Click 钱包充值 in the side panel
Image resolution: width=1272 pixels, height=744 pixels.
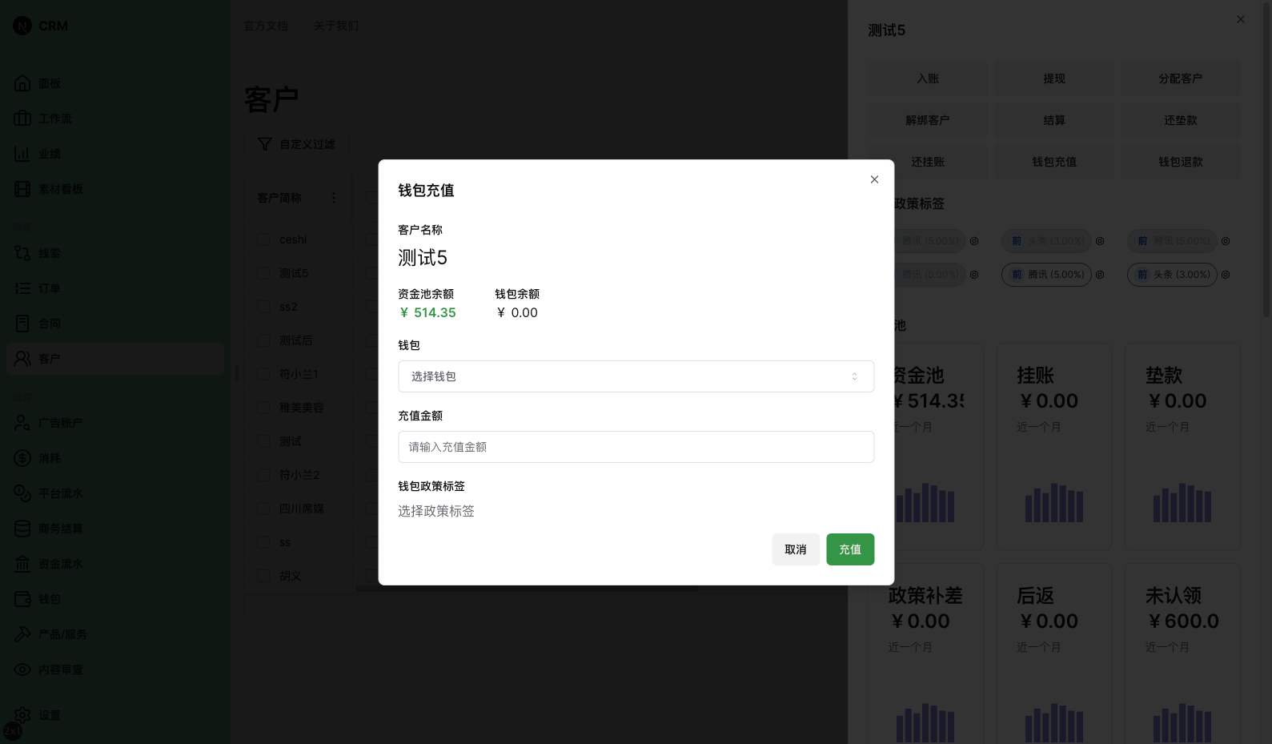(1054, 162)
